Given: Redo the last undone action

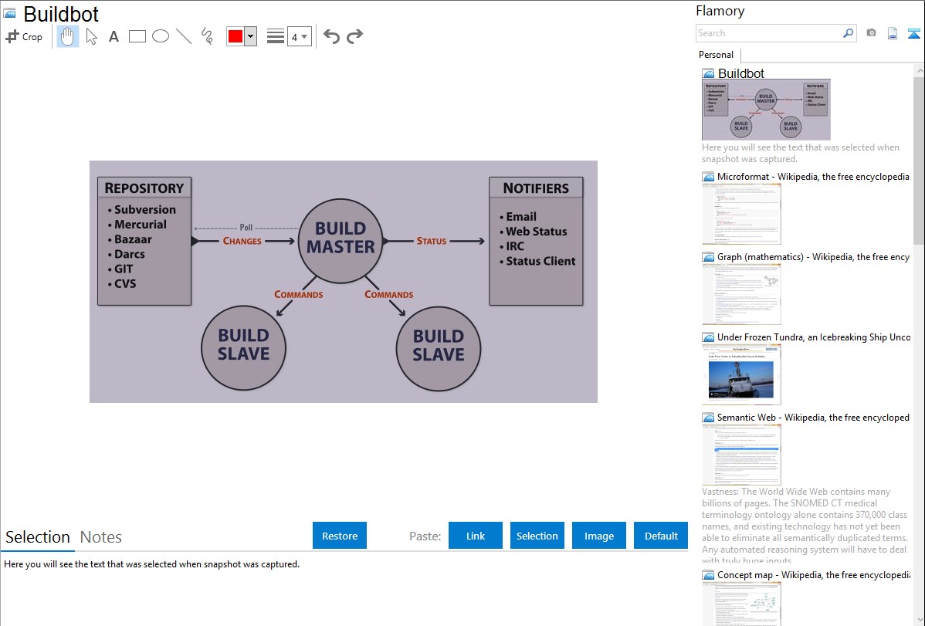Looking at the screenshot, I should (x=354, y=36).
